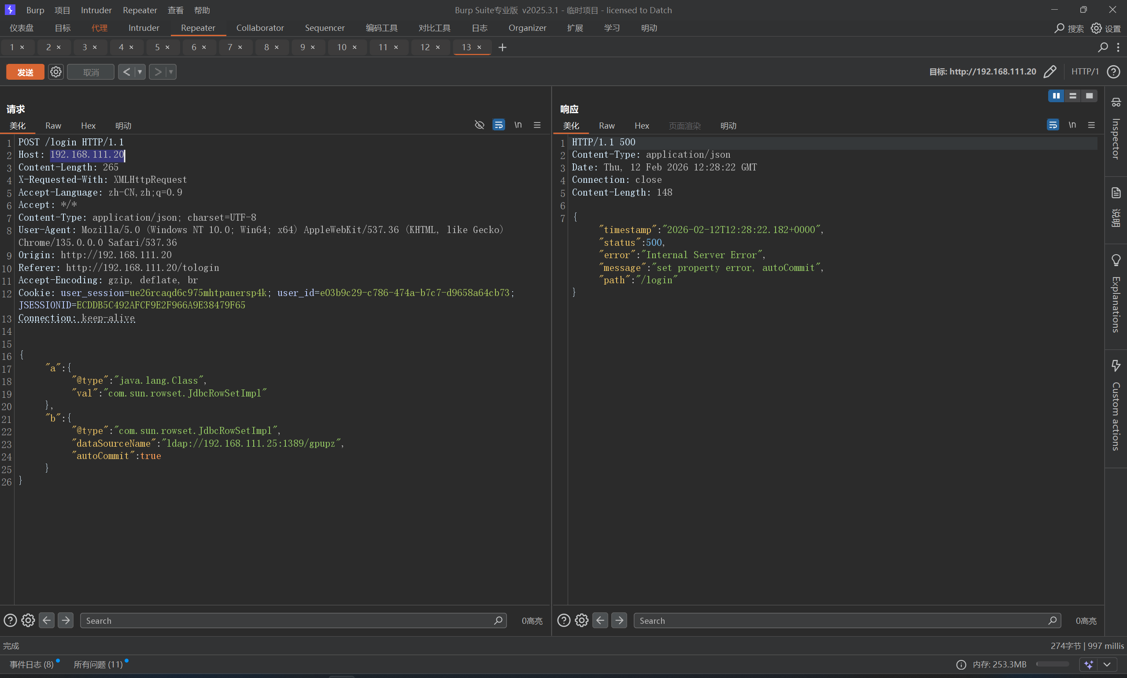Toggle \n non-printable chars in response

click(x=1072, y=125)
